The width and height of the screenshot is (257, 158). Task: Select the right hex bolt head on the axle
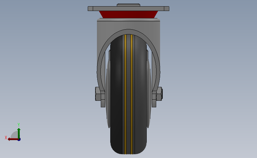click(x=159, y=94)
